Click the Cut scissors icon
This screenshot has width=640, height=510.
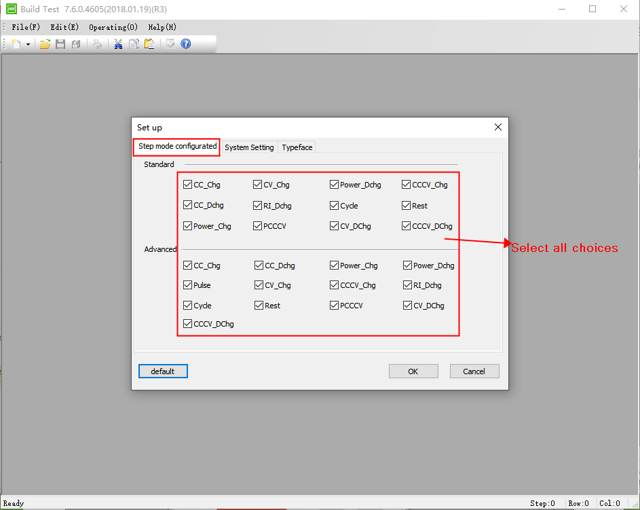(x=118, y=44)
